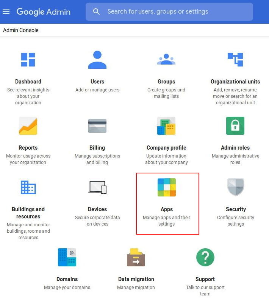Click the Devices title
This screenshot has height=303, width=269.
[97, 209]
